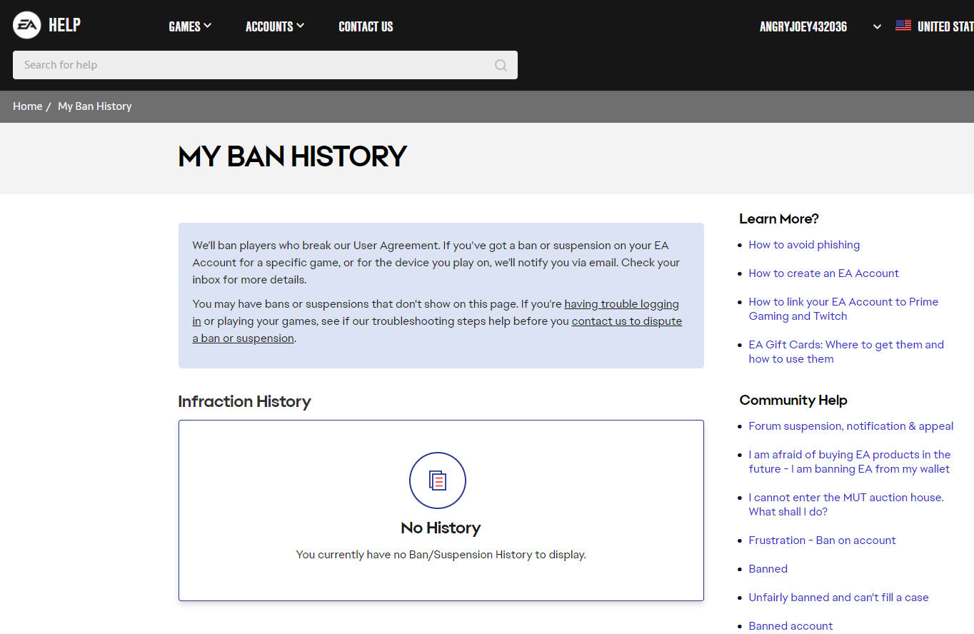Click the MY BAN HISTORY page title
Screen dimensions: 974x634
(292, 156)
